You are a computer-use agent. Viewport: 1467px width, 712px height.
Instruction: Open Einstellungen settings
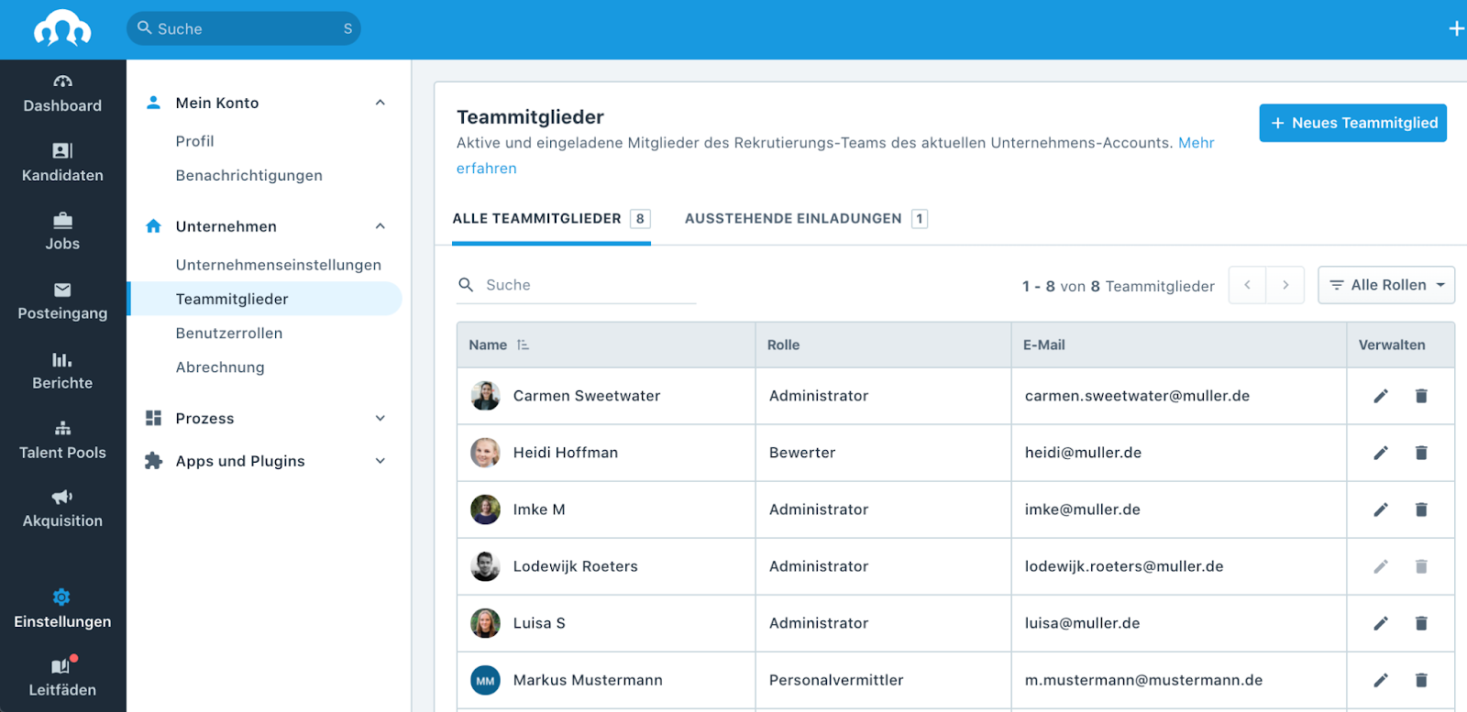coord(62,609)
